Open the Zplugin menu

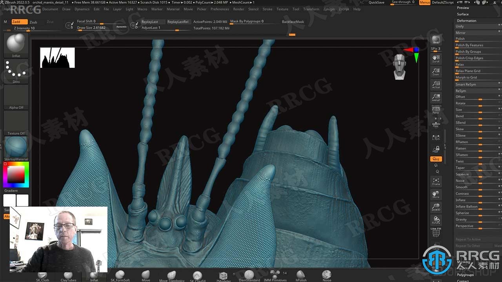329,9
